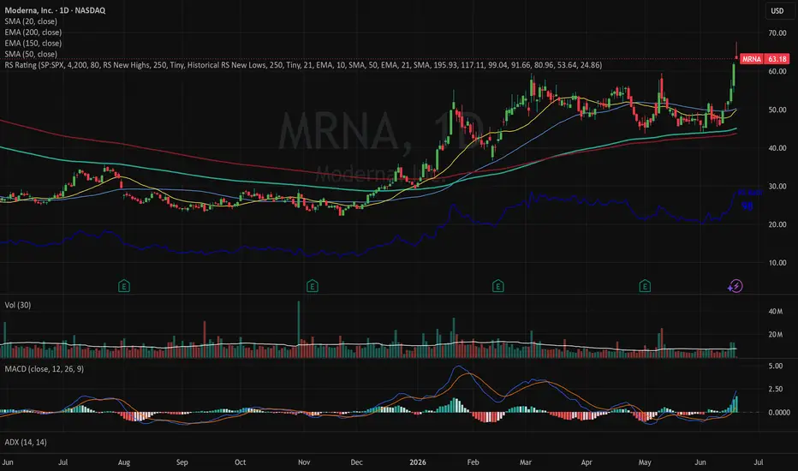The image size is (798, 471).
Task: Click the Dec label on the time axis
Action: click(x=357, y=462)
